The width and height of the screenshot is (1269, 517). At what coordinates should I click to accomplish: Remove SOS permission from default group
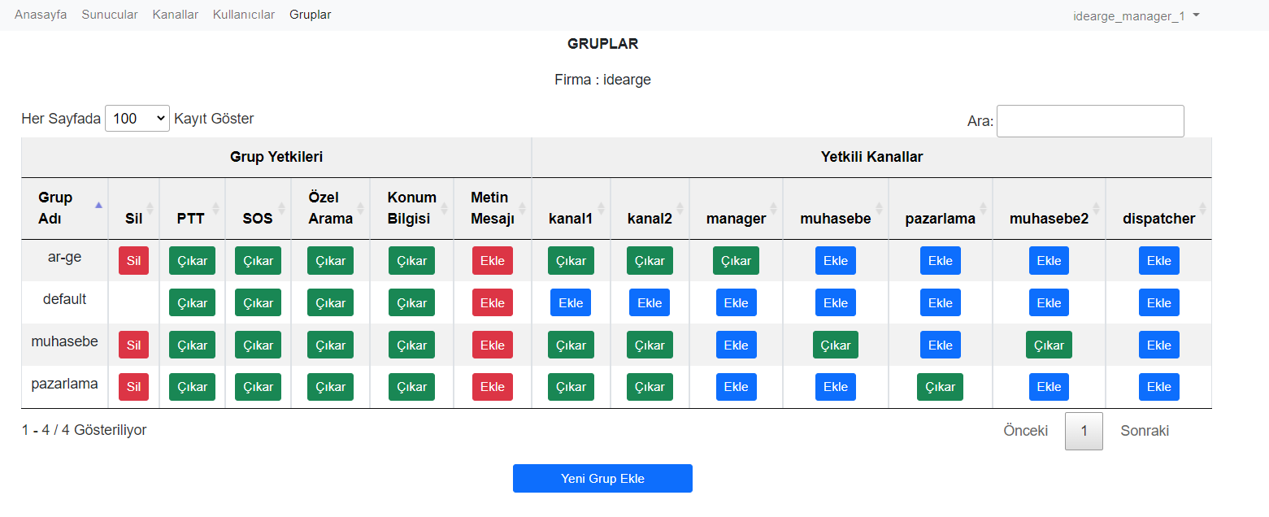click(259, 303)
